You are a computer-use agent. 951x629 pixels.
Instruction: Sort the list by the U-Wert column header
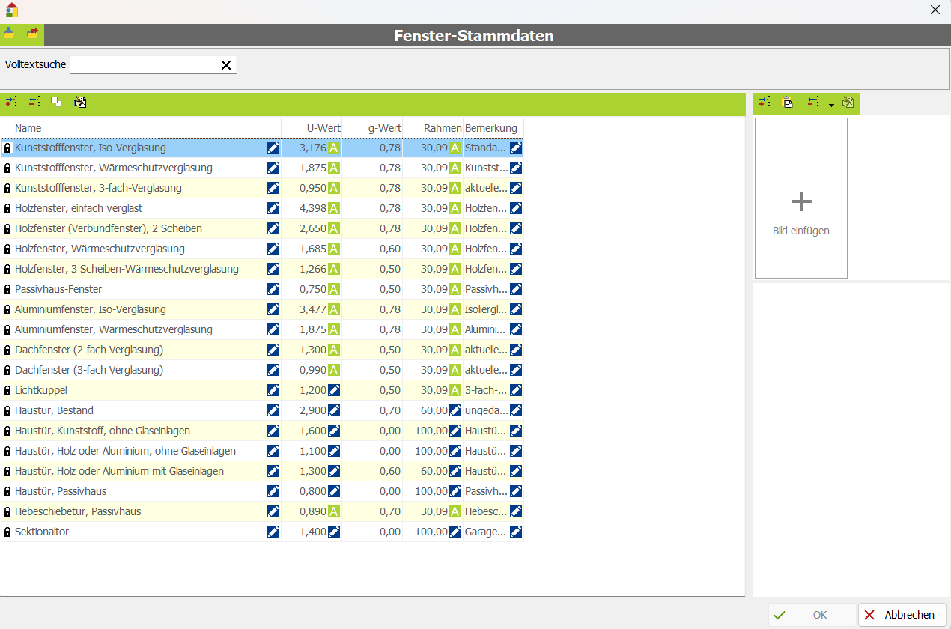pyautogui.click(x=312, y=128)
